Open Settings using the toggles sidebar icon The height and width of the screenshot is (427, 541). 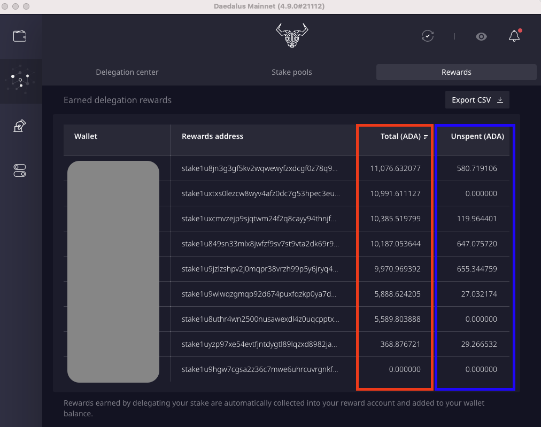click(x=19, y=170)
